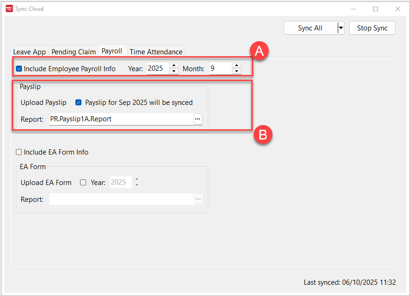Image resolution: width=410 pixels, height=296 pixels.
Task: Open the Payslip report browse ellipsis button
Action: click(x=198, y=119)
